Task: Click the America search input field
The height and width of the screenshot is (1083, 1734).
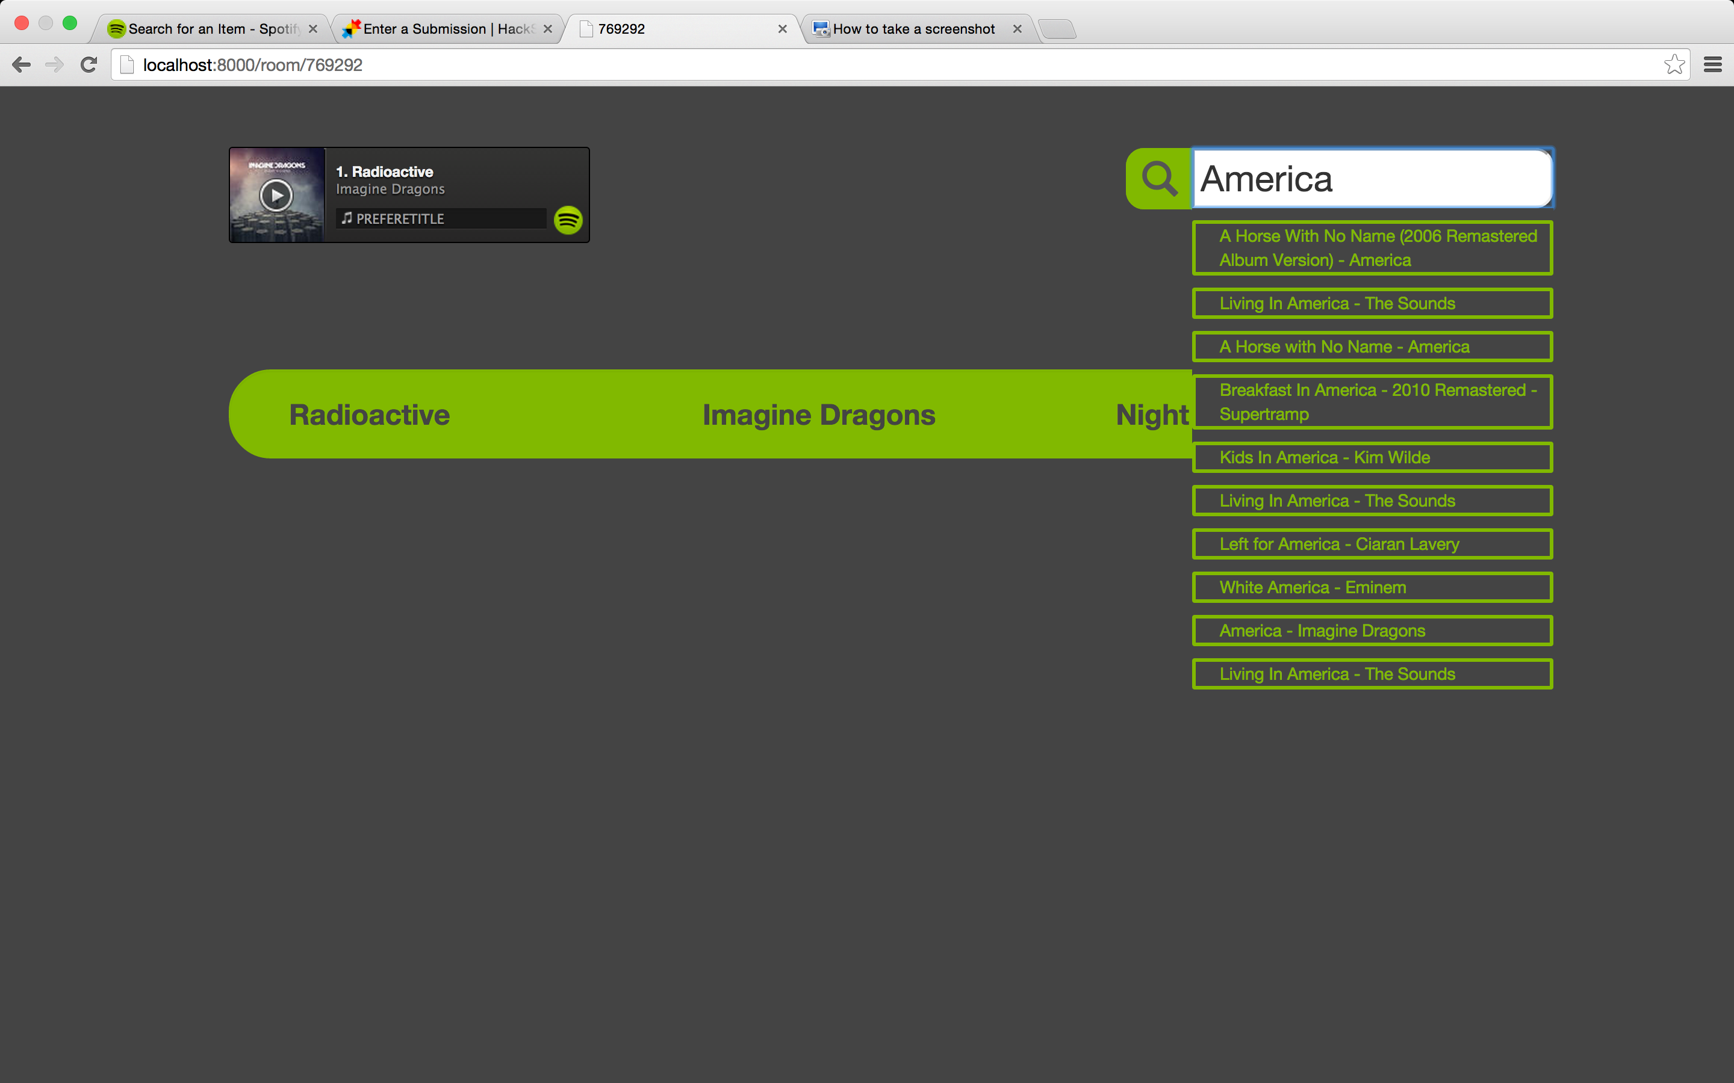Action: [x=1372, y=178]
